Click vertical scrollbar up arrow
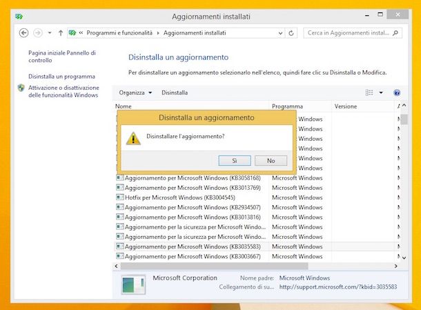 coord(404,106)
